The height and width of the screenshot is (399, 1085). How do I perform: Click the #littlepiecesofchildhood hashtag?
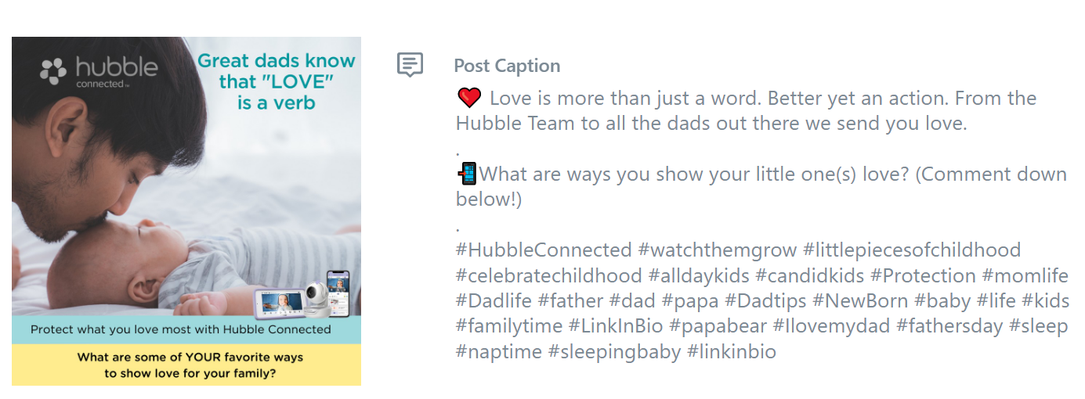[x=912, y=250]
